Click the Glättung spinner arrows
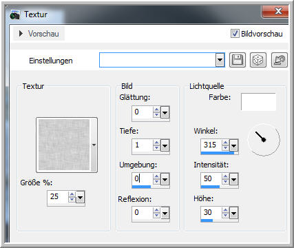 pyautogui.click(x=157, y=112)
